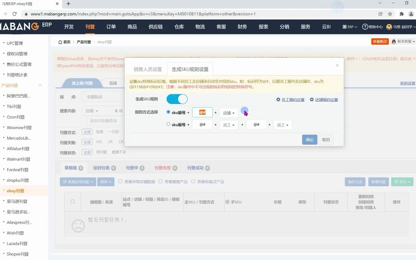This screenshot has height=260, width=416.
Task: Click the orange 单量购买 button
Action: click(380, 42)
